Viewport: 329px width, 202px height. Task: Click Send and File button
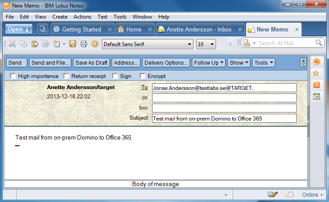point(50,62)
